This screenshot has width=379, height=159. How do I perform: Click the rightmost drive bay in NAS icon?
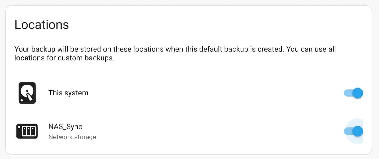point(33,131)
